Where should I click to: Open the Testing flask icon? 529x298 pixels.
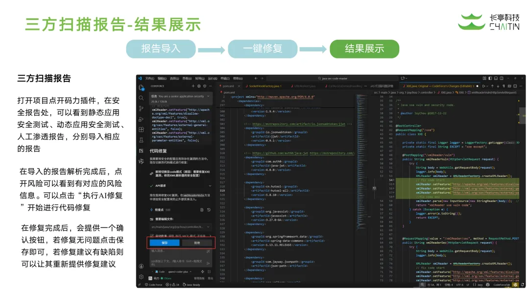click(142, 140)
